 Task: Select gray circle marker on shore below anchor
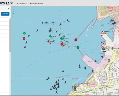coord(75,90)
